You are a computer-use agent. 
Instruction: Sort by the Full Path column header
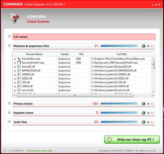pyautogui.click(x=122, y=54)
